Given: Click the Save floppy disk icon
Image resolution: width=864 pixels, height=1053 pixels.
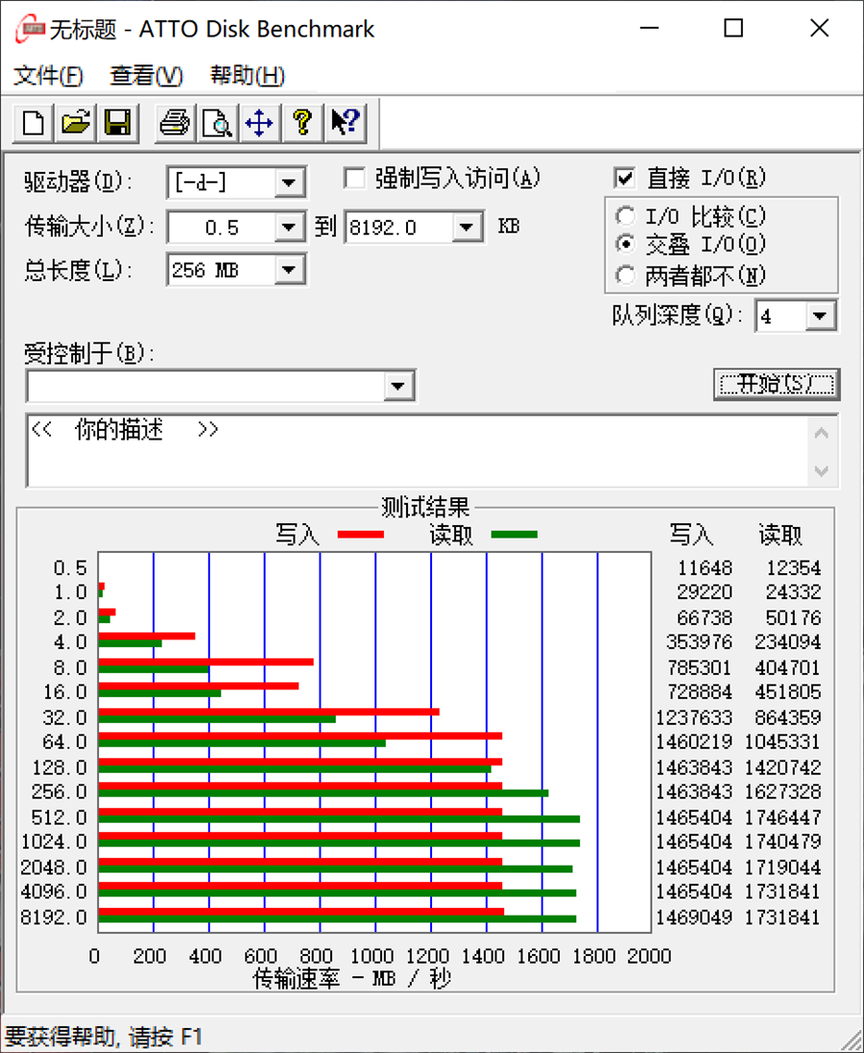Looking at the screenshot, I should [x=117, y=123].
